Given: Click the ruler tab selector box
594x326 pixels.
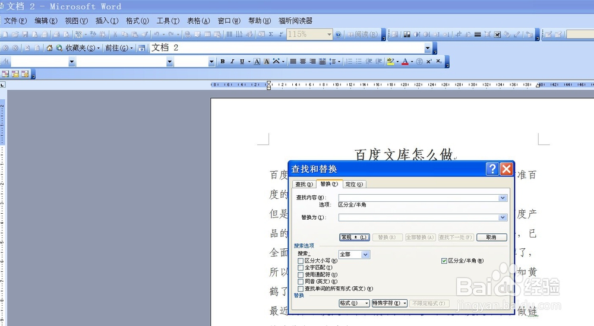Looking at the screenshot, I should click(2, 85).
